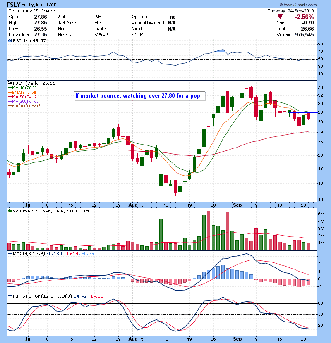Screen dimensions: 331x343
Task: Click the Tuesday 24-Sep-2019 date text
Action: tap(291, 11)
